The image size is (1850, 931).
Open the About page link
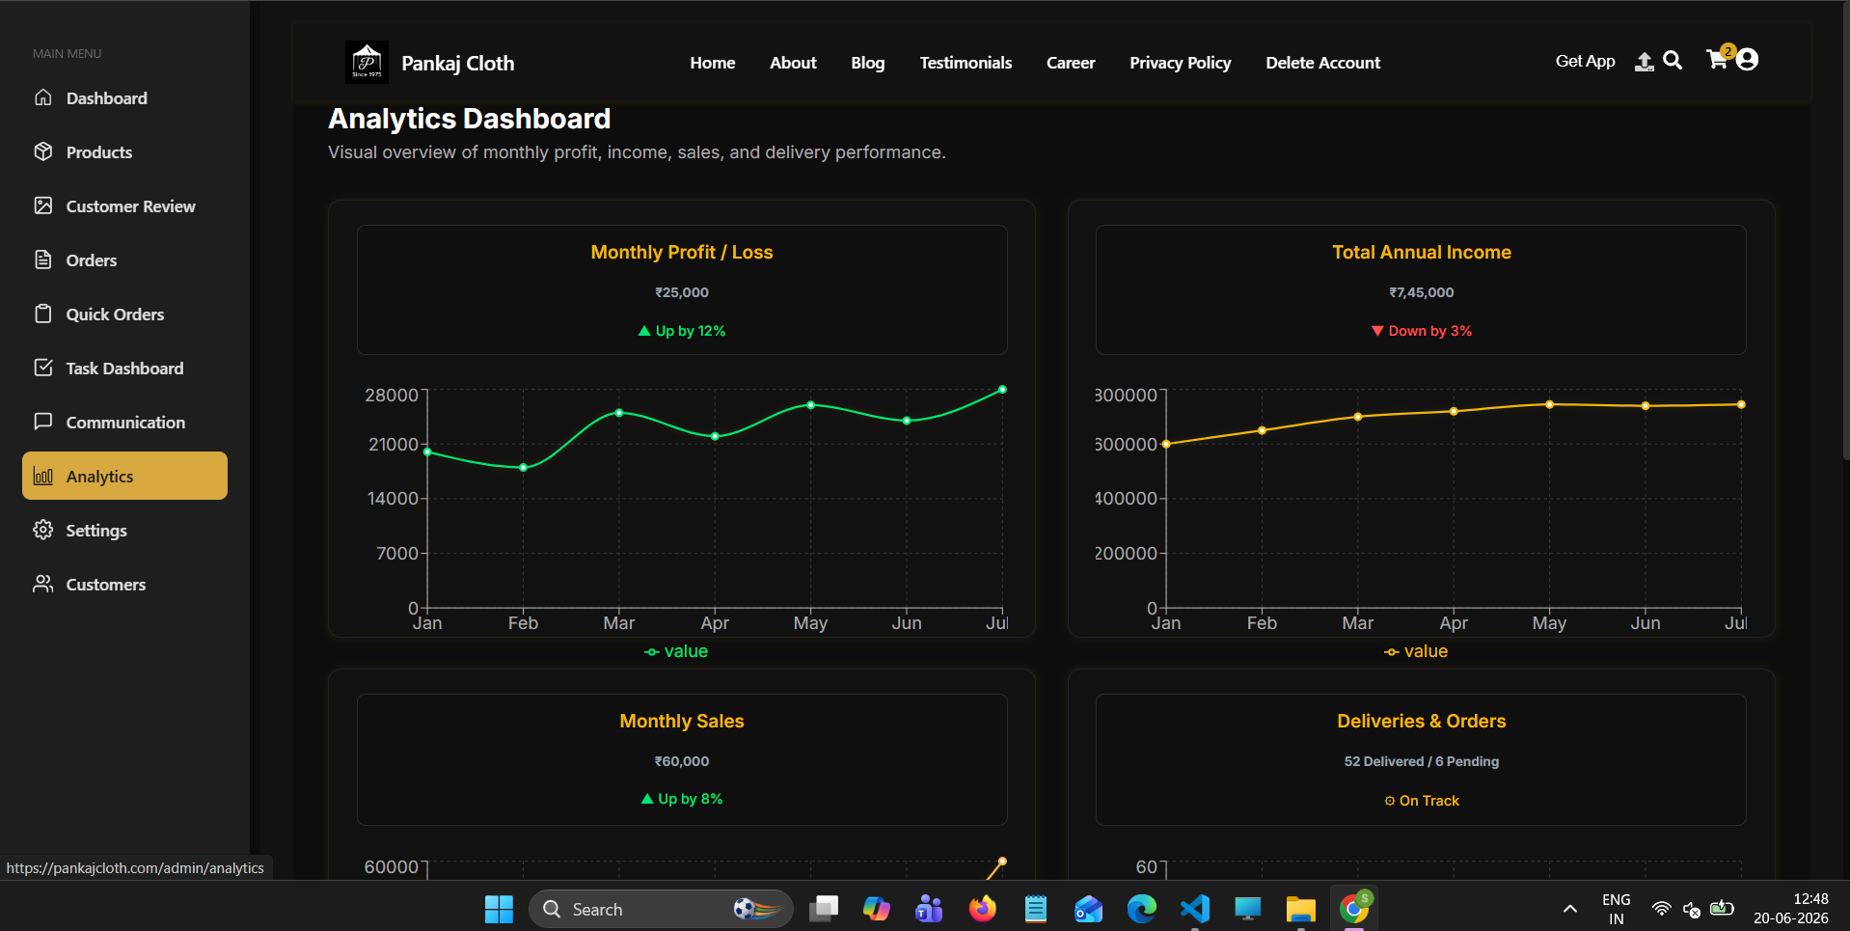click(793, 63)
